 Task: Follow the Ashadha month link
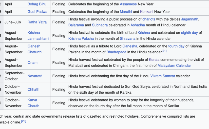[138, 25]
